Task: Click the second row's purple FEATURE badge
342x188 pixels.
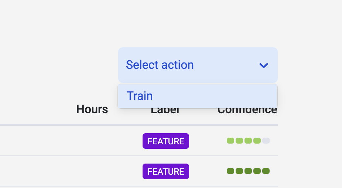Action: click(165, 171)
